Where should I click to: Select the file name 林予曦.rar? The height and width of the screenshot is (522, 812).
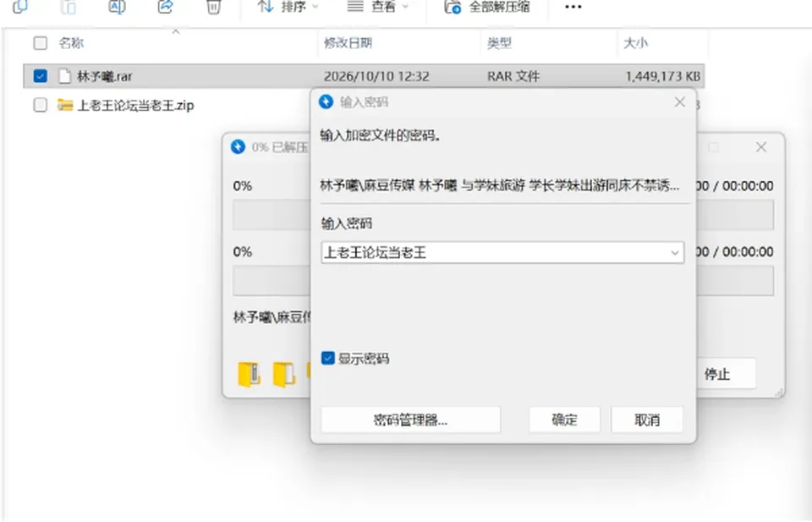coord(105,77)
